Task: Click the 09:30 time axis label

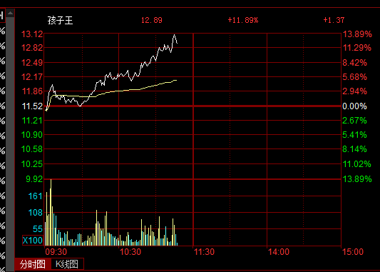Action: [x=56, y=252]
